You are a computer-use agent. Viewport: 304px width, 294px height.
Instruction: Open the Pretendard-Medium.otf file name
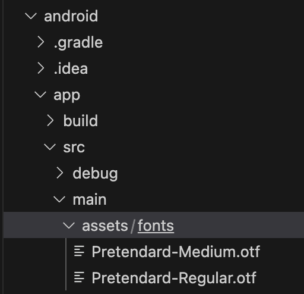click(x=176, y=252)
